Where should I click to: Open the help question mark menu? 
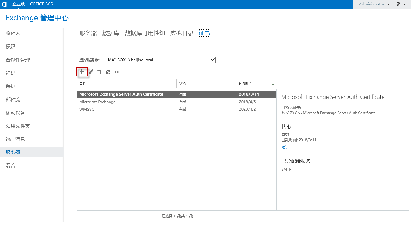400,4
